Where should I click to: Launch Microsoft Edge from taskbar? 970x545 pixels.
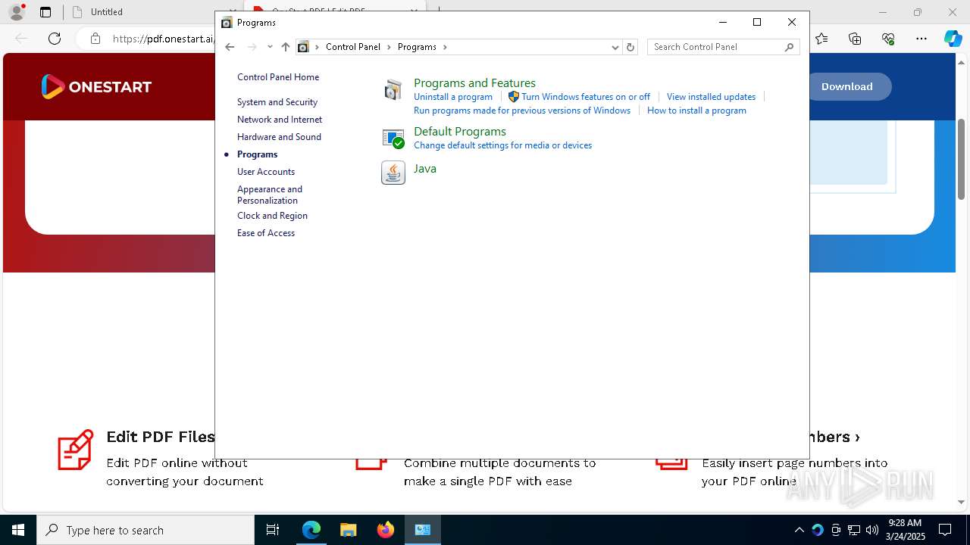coord(311,530)
